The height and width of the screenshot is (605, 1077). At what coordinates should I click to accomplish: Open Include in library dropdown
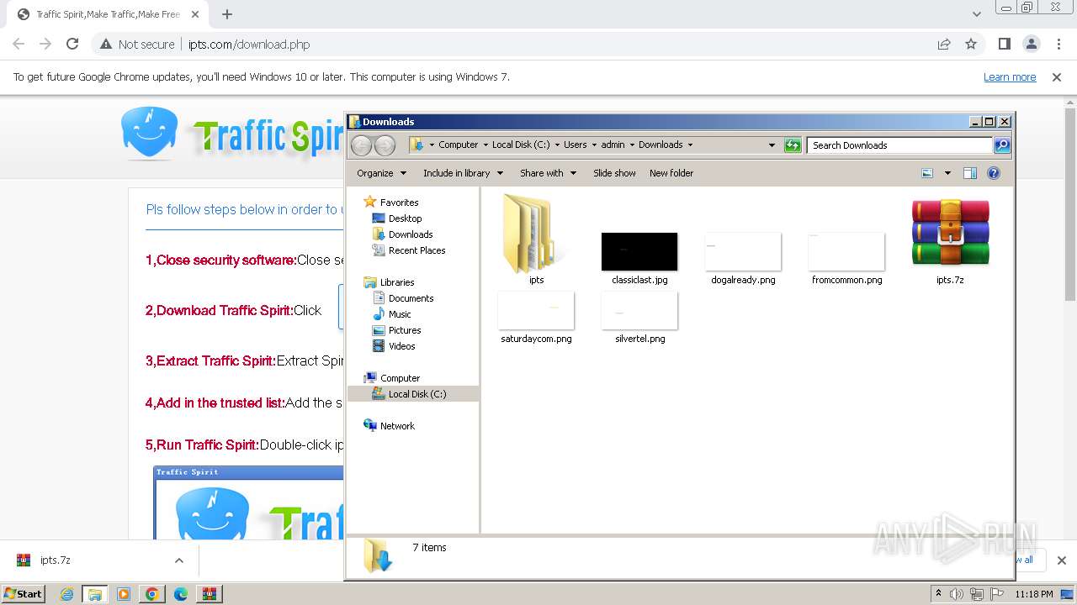point(463,173)
